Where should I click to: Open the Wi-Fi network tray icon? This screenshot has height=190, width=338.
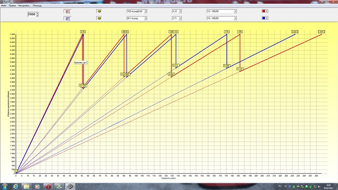[286, 186]
